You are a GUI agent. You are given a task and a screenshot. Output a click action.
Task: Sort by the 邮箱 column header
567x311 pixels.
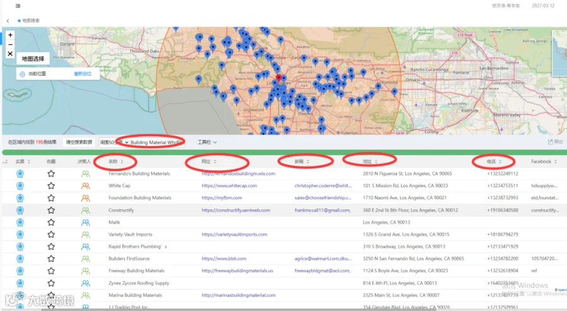pos(302,161)
